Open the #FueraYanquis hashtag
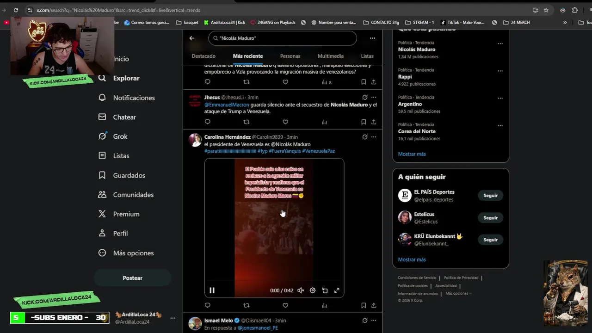This screenshot has height=333, width=592. 284,151
